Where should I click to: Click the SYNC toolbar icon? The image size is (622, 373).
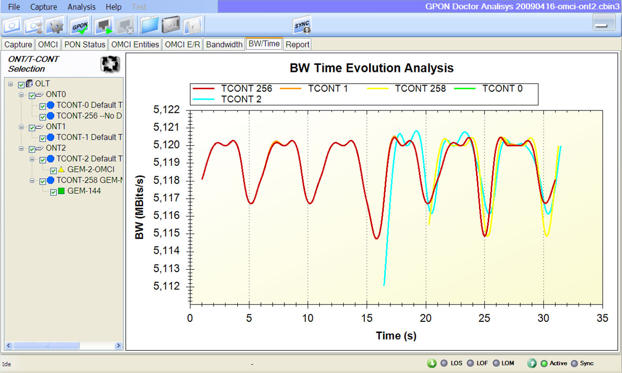301,25
